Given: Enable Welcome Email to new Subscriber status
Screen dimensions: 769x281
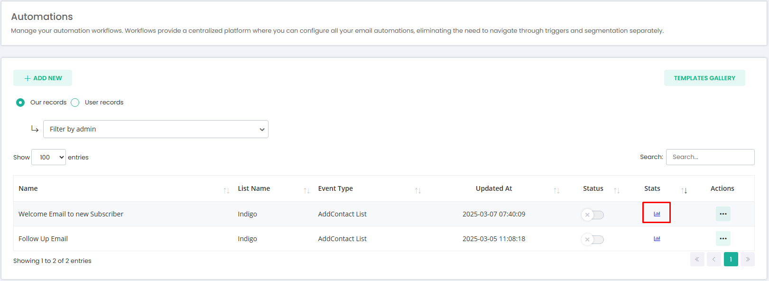Looking at the screenshot, I should (593, 215).
